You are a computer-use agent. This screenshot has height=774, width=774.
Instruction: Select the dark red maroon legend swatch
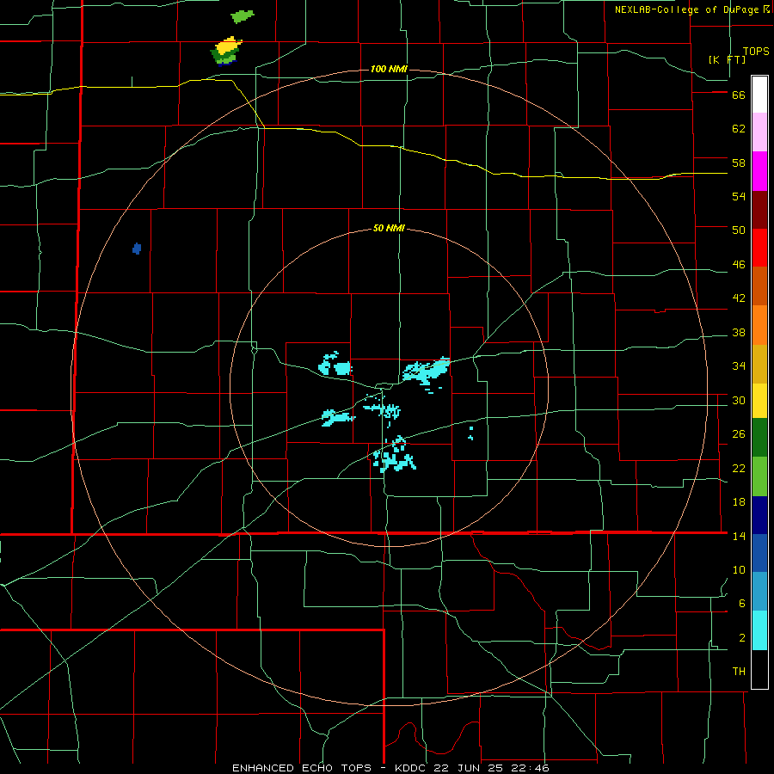[x=759, y=210]
